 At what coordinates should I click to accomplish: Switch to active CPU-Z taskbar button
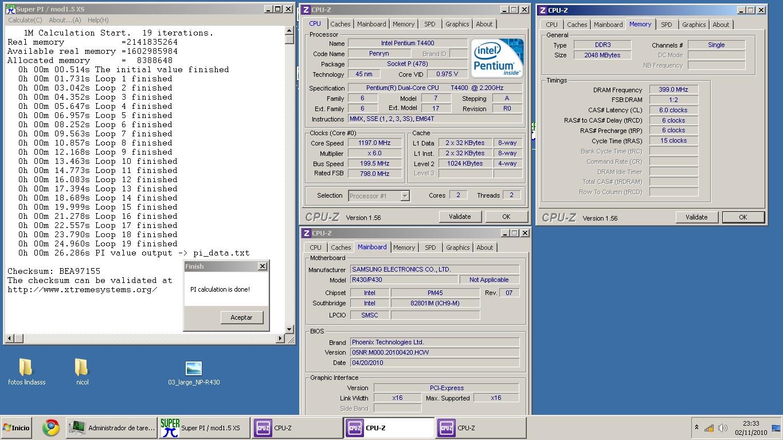pos(389,428)
